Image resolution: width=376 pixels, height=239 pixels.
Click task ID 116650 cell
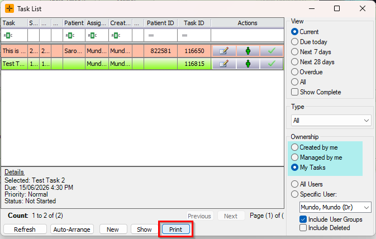pos(194,51)
